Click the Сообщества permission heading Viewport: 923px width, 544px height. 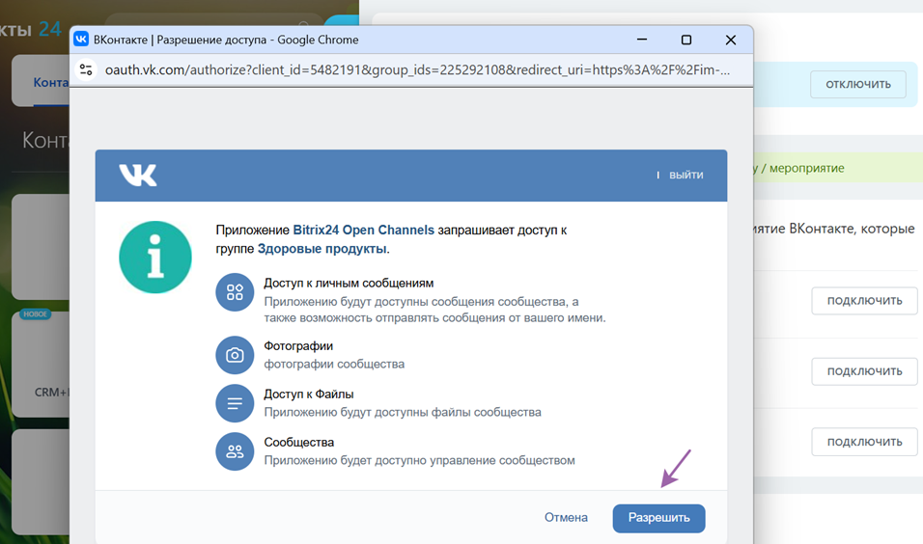click(299, 443)
